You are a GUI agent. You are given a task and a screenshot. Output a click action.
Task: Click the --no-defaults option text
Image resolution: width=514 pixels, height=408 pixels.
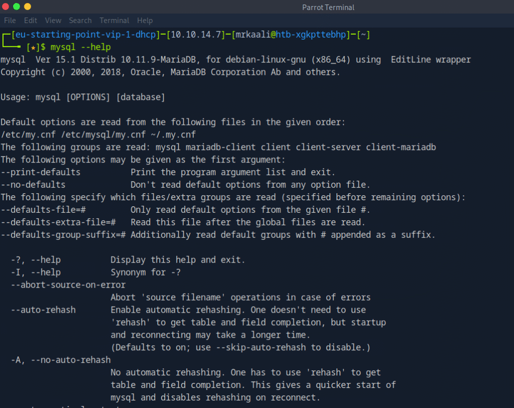[x=33, y=185]
